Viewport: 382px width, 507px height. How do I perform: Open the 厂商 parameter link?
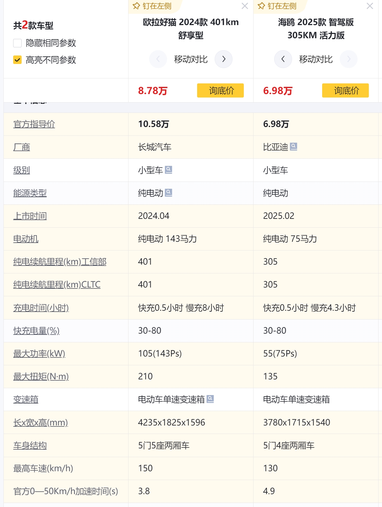pyautogui.click(x=22, y=147)
